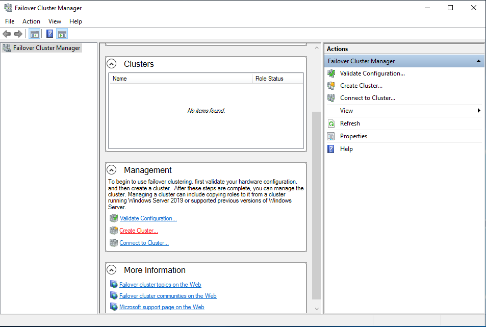Open the Create Cluster link under Management
This screenshot has width=486, height=327.
coord(138,230)
